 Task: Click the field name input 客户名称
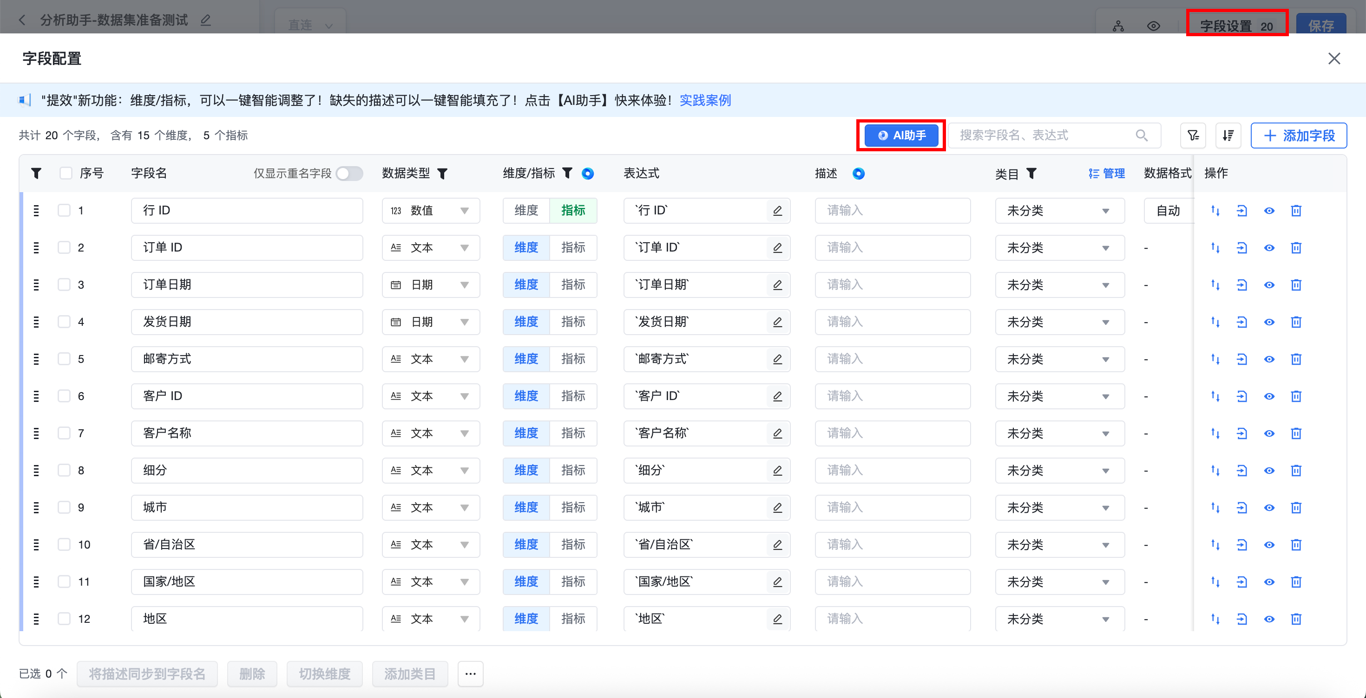point(247,433)
